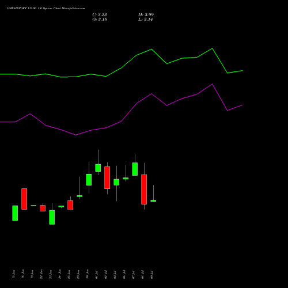Image resolution: width=288 pixels, height=288 pixels.
Task: Select the low value L: 3.14
Action: [x=146, y=20]
